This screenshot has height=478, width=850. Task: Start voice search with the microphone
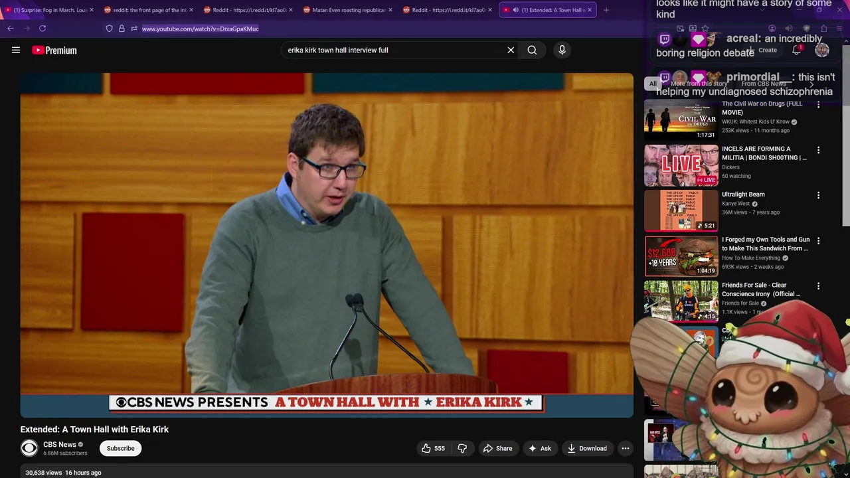tap(562, 50)
